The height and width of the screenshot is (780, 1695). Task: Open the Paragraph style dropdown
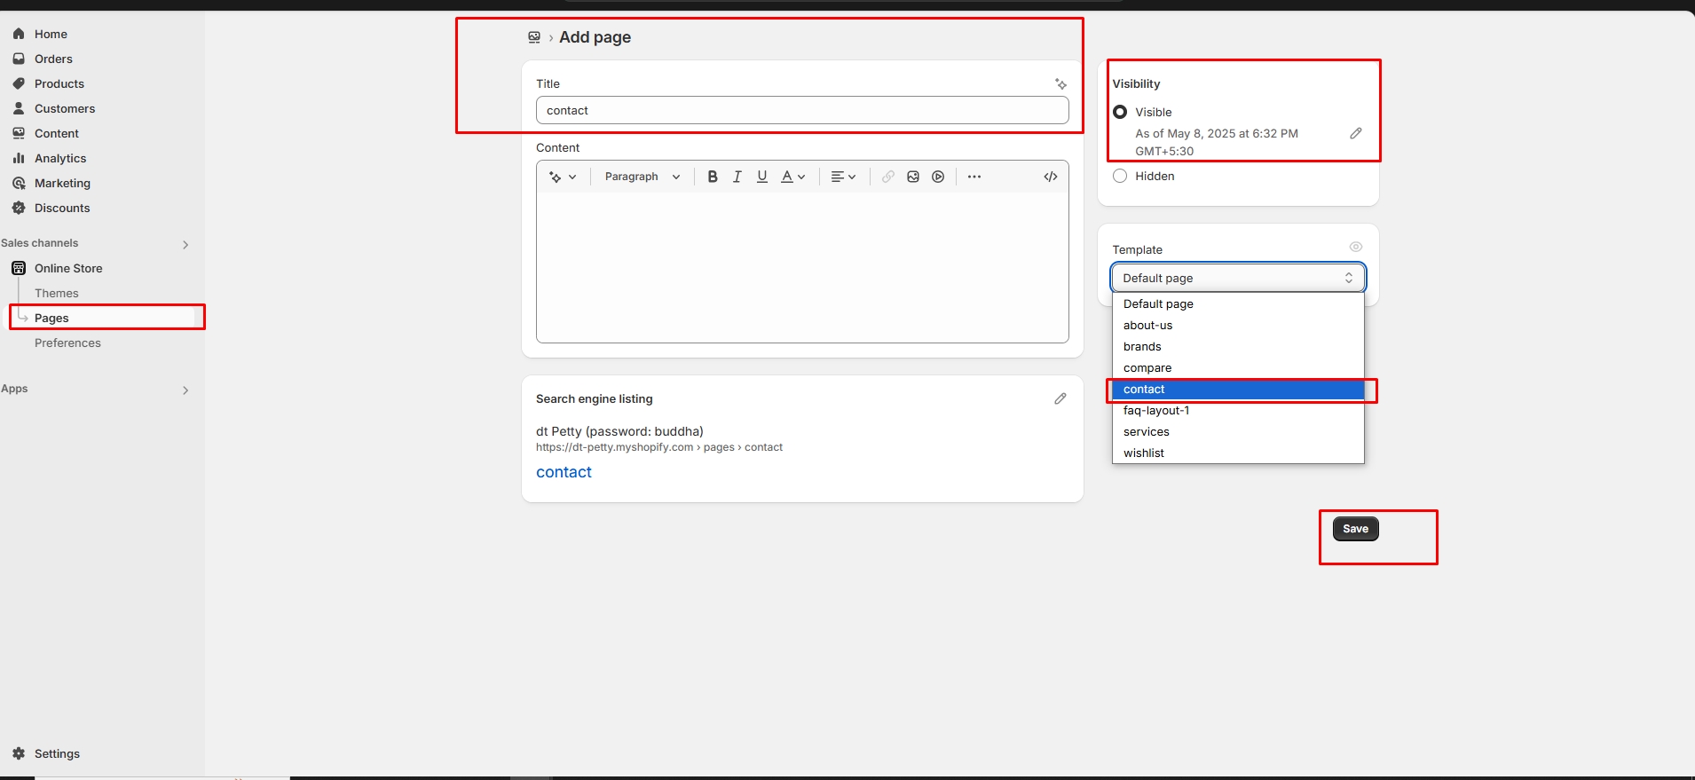[643, 177]
